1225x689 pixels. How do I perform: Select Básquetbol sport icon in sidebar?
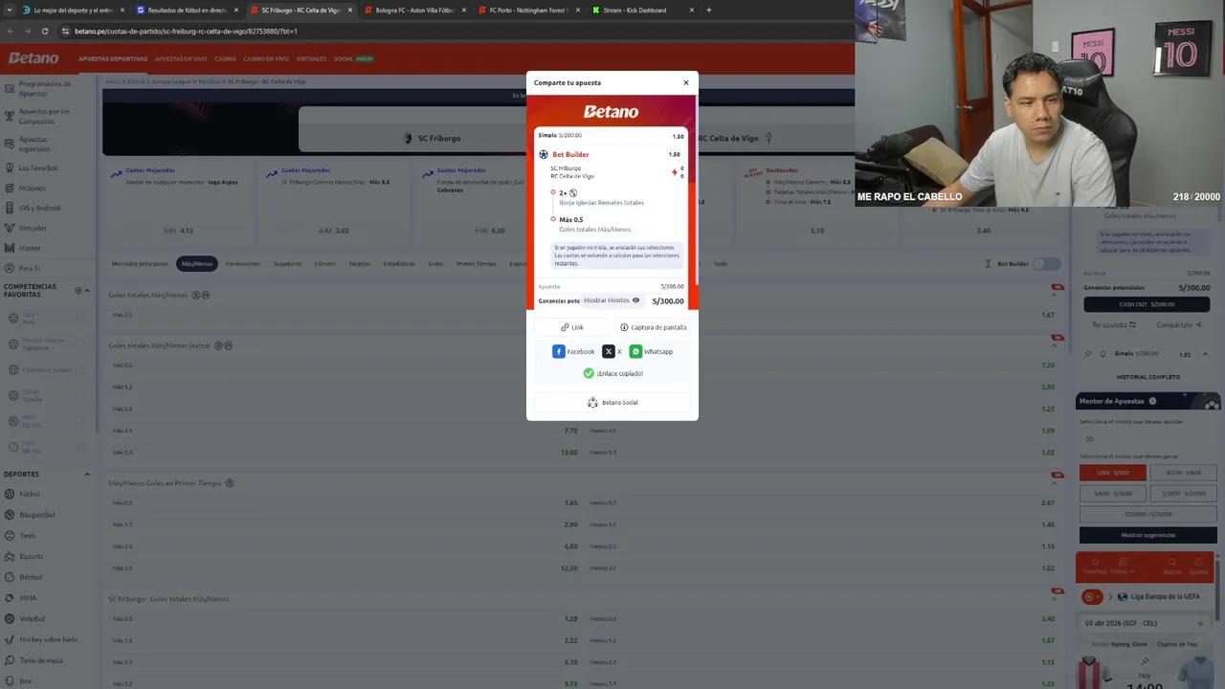pos(10,515)
